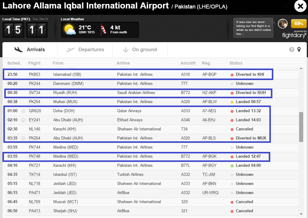Expand the PK264 flight row chevron
Screen dimensions: 308x218
[x=23, y=138]
